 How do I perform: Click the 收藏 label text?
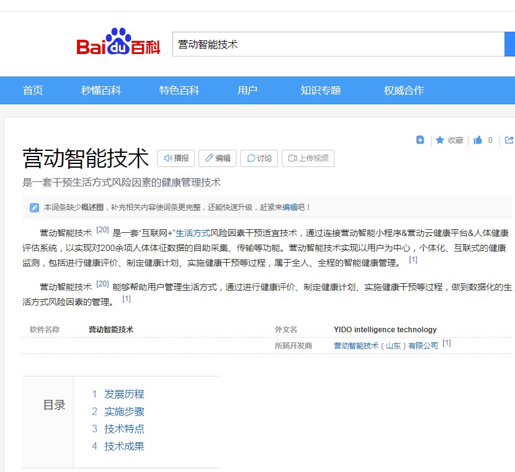point(455,140)
